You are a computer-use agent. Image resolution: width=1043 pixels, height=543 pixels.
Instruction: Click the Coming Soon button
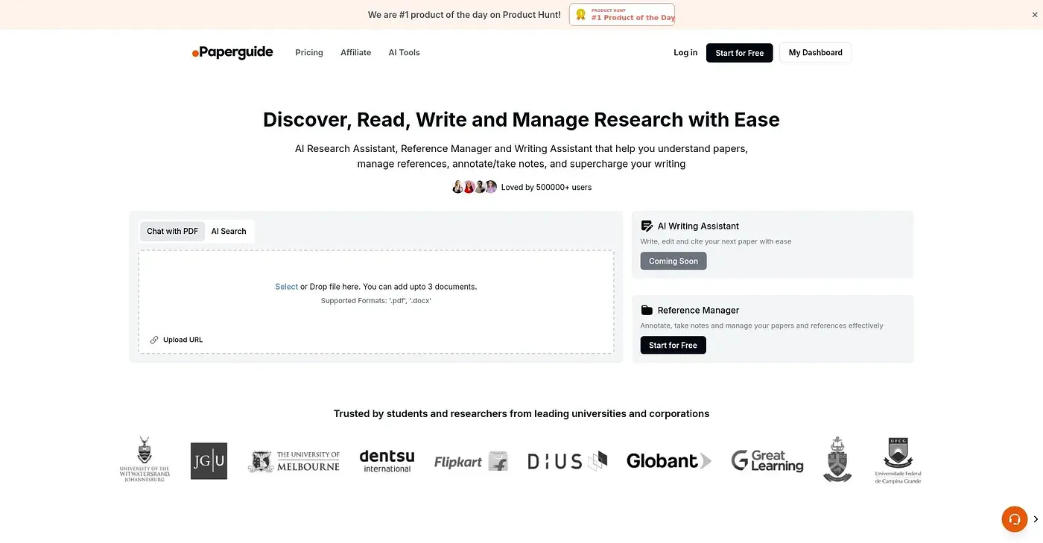coord(673,261)
